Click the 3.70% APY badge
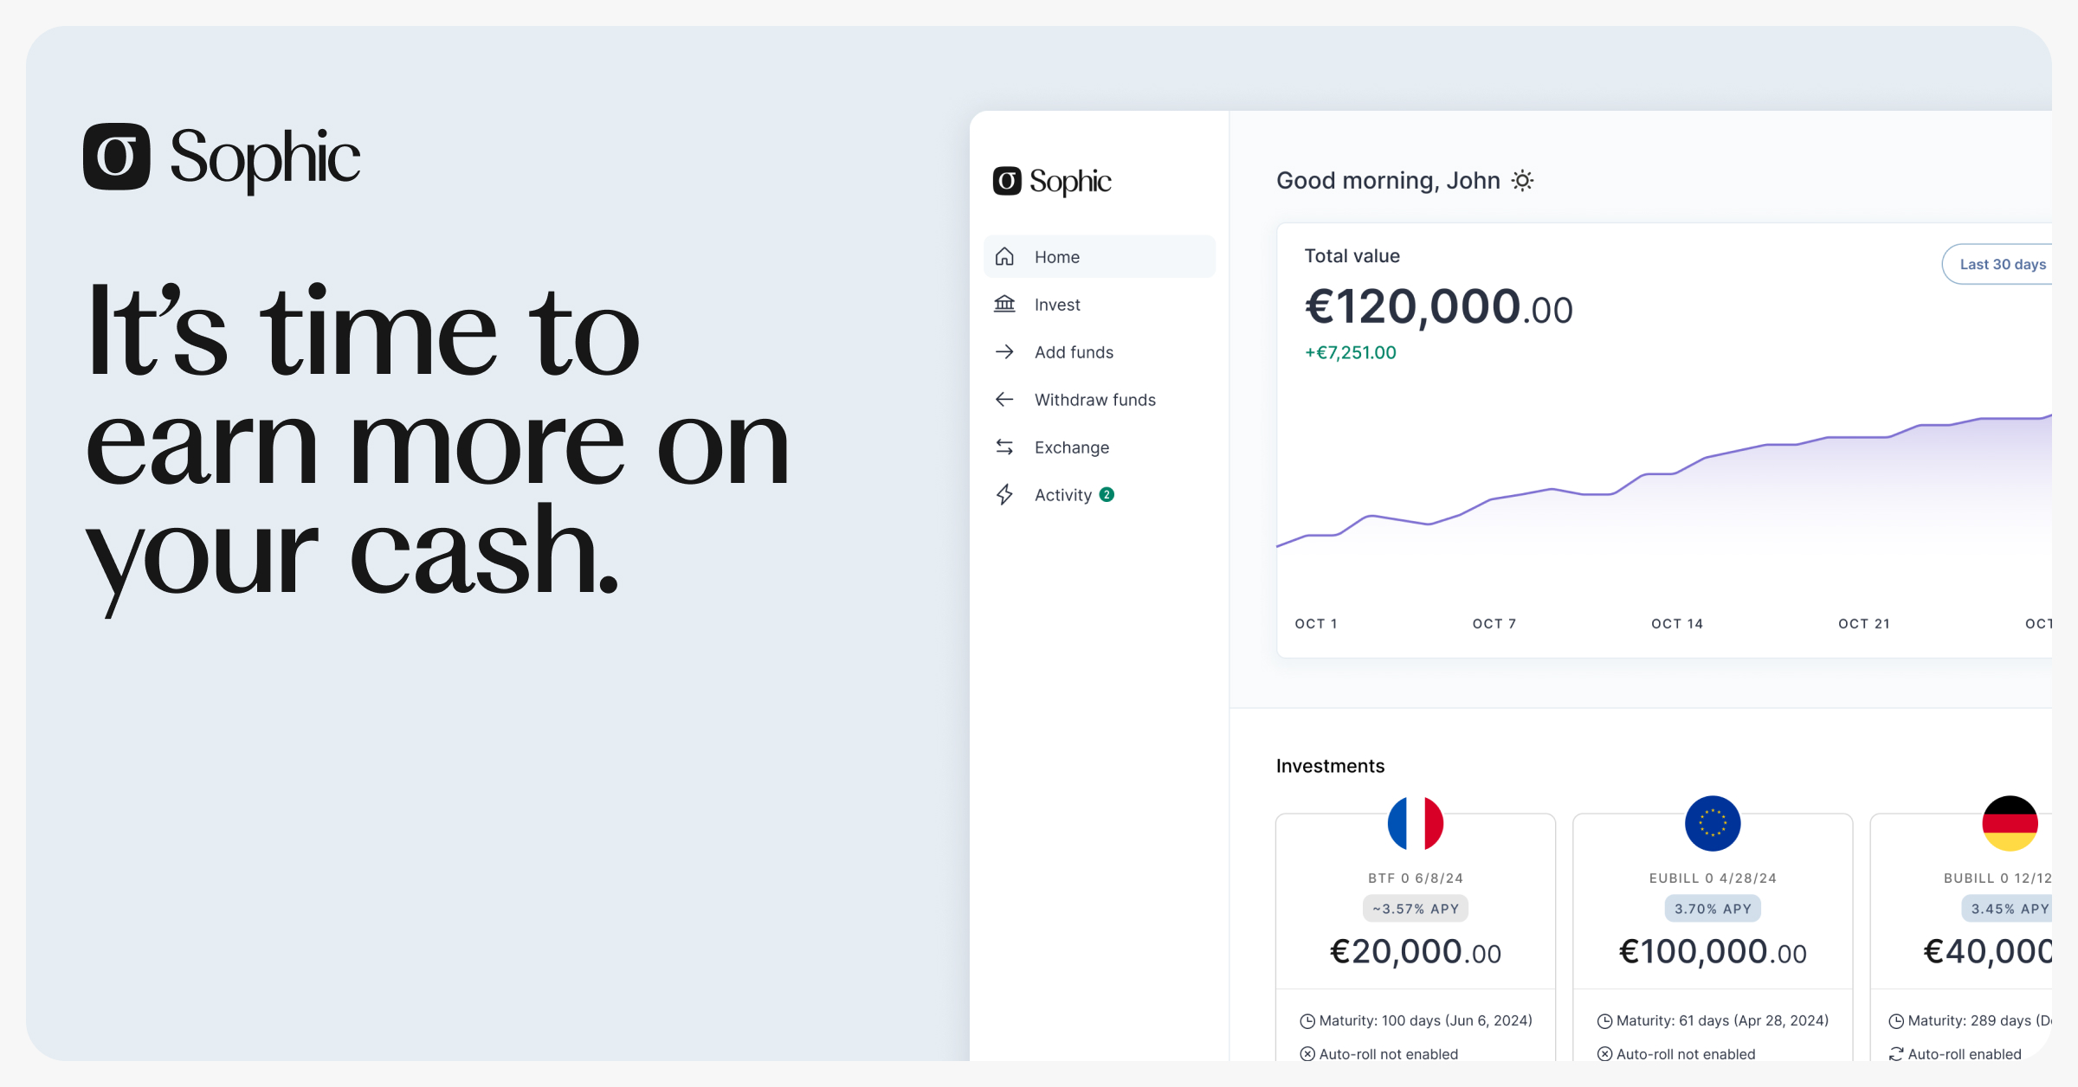Viewport: 2078px width, 1087px height. pyautogui.click(x=1712, y=908)
